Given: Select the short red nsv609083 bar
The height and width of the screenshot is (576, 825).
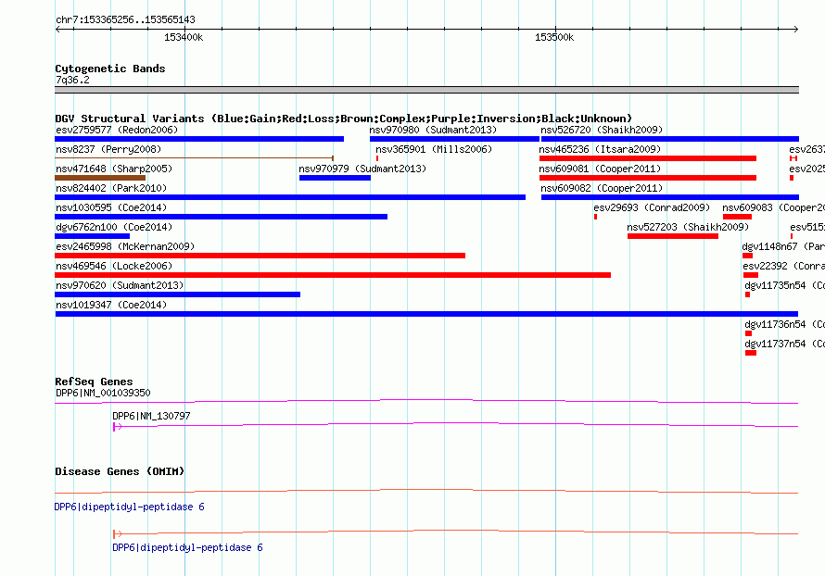Looking at the screenshot, I should point(737,217).
